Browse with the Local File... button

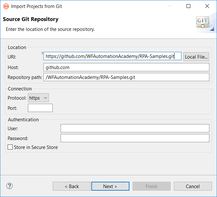pos(196,57)
